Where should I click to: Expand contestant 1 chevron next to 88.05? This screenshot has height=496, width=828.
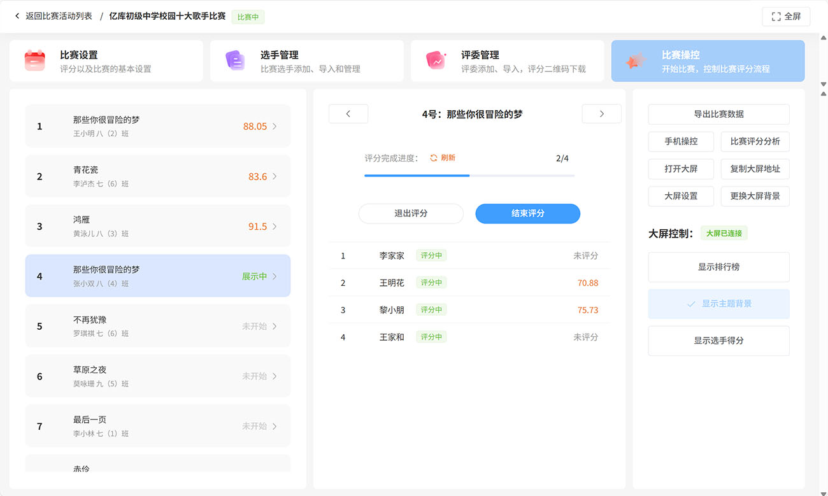point(275,127)
